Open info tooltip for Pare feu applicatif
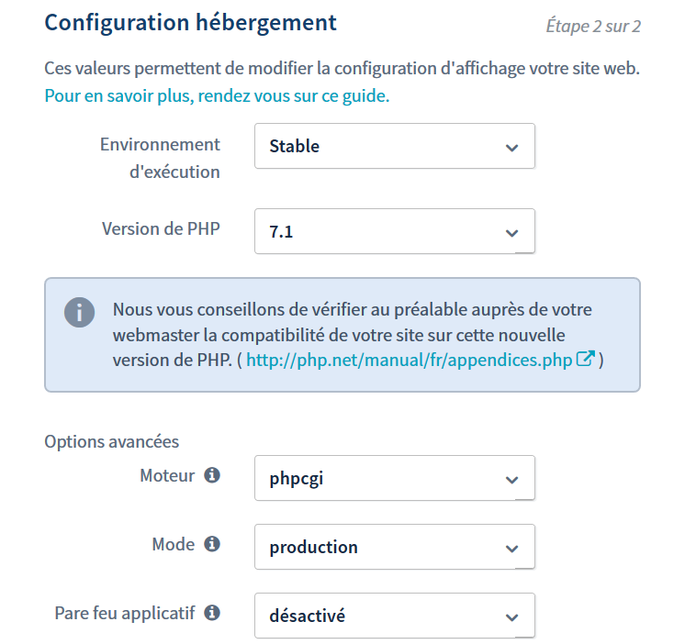This screenshot has width=685, height=644. [x=212, y=613]
